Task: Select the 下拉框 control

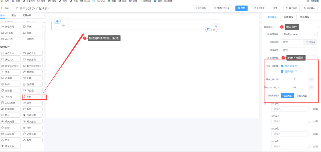Action: point(32,90)
